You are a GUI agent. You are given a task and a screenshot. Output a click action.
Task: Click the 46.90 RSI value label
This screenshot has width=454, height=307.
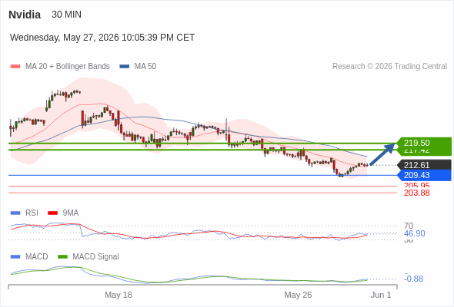[x=414, y=233]
